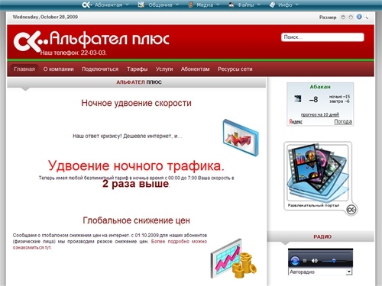Viewport: 382px width, 286px height.
Task: Click the chart with gold coins image
Action: (x=234, y=259)
